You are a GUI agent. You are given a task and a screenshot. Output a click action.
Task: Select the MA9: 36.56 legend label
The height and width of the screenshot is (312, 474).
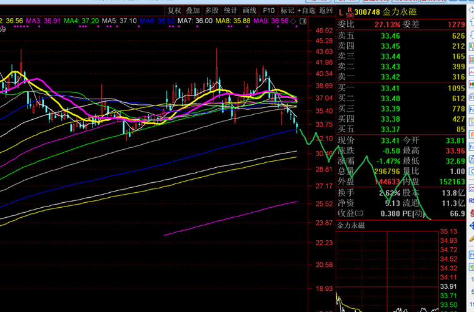(x=271, y=21)
